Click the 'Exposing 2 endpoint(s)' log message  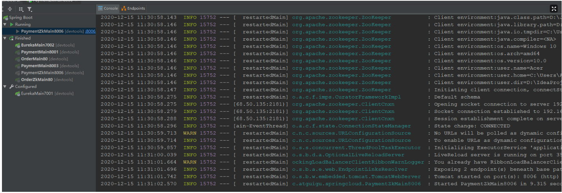[498, 170]
